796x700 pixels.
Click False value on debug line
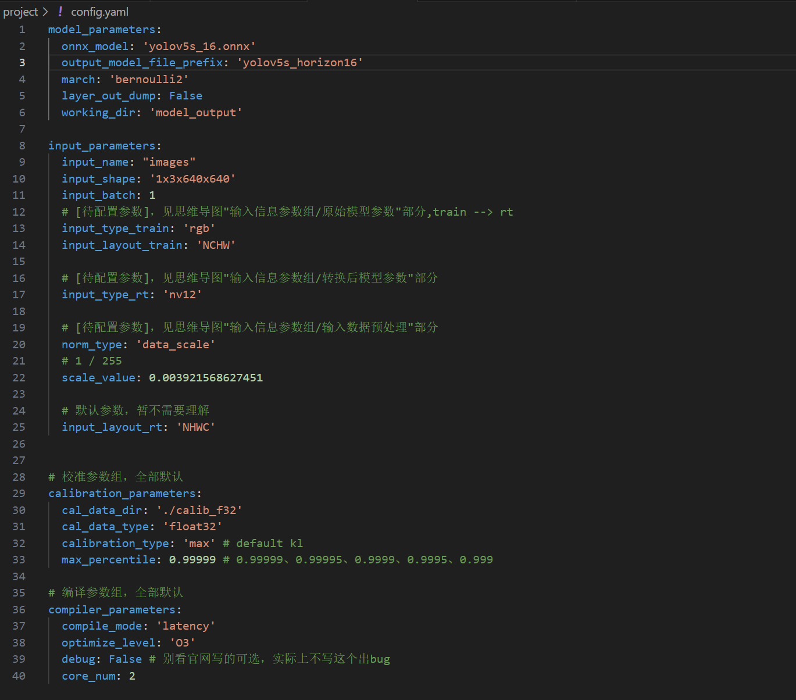click(x=125, y=659)
